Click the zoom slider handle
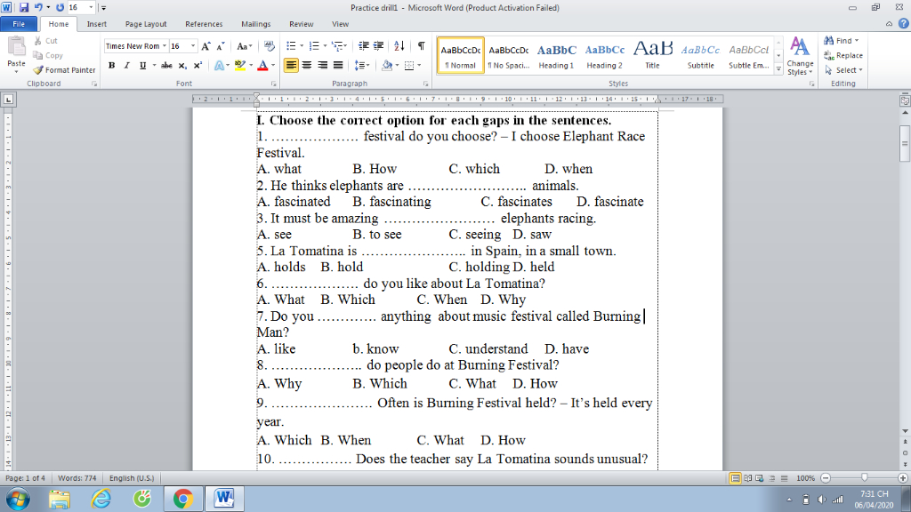911x512 pixels. point(865,478)
